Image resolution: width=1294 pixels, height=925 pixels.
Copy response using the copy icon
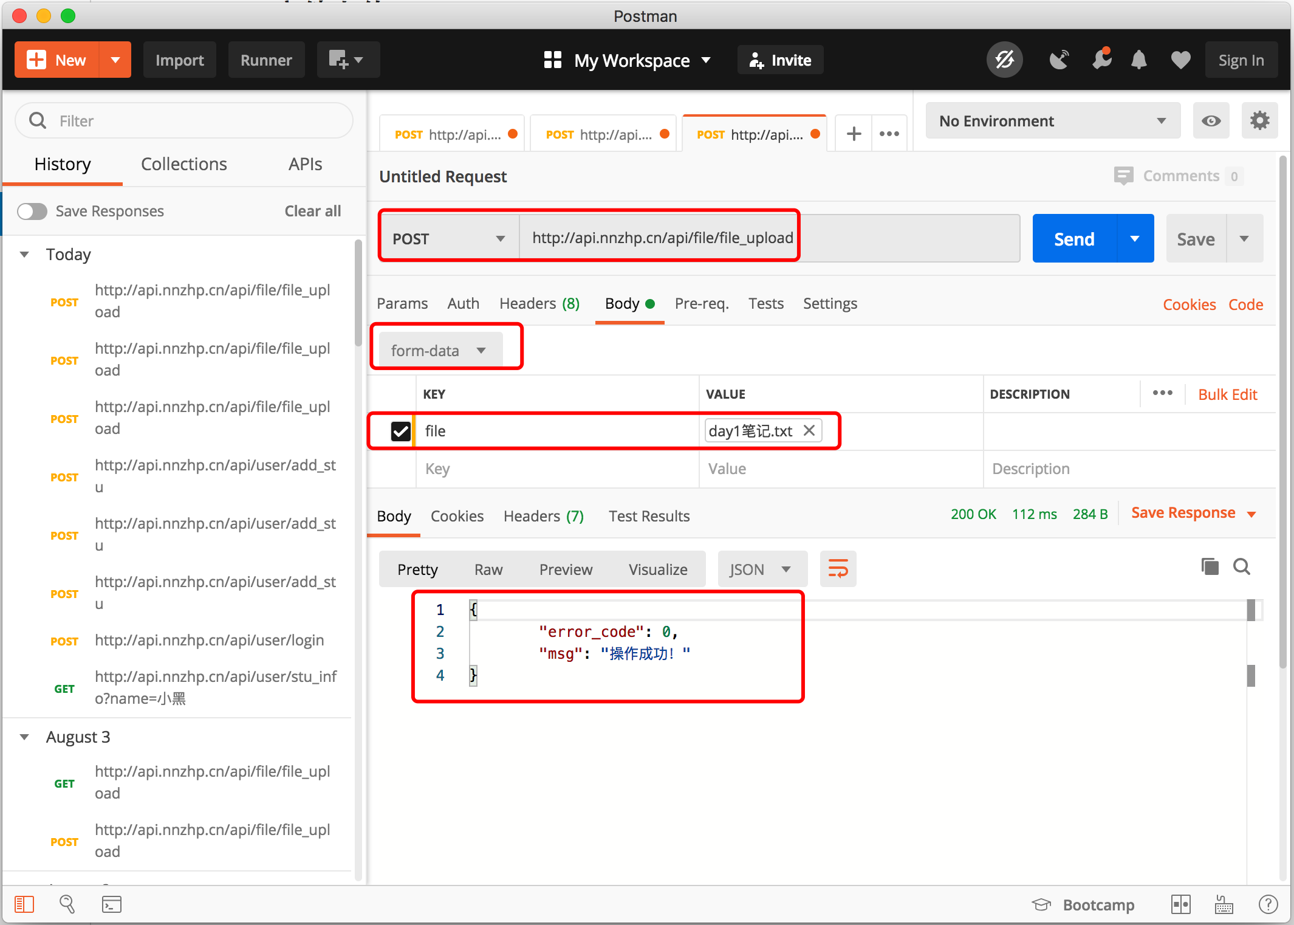(1210, 566)
